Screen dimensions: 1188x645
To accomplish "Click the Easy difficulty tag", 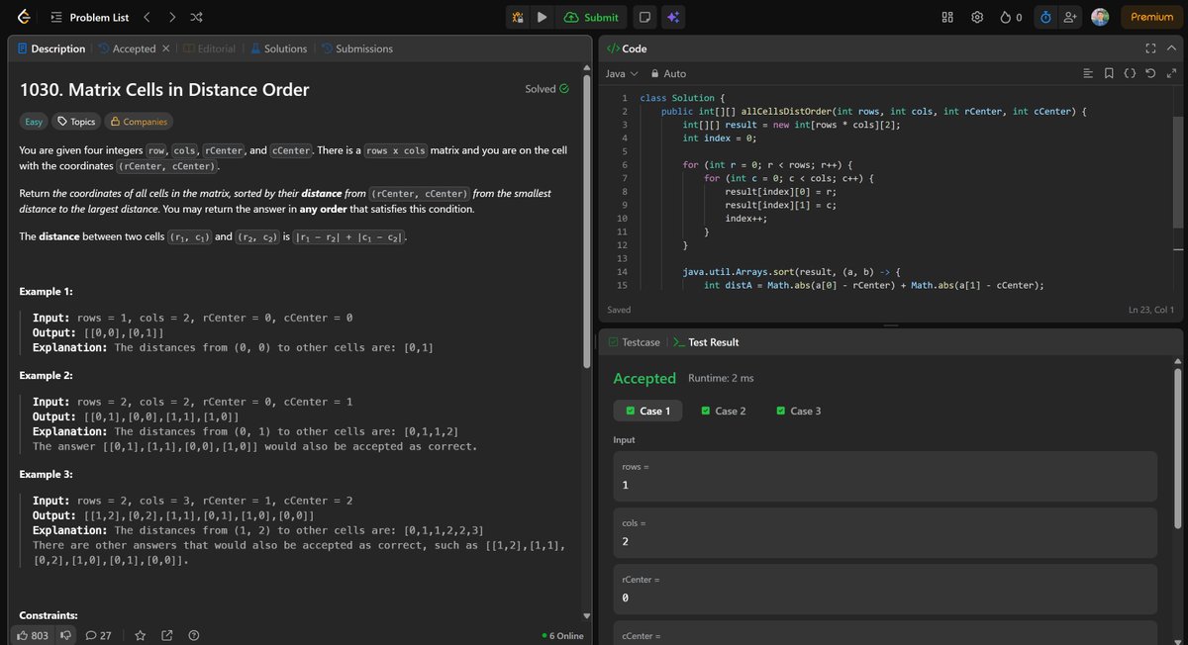I will pyautogui.click(x=34, y=122).
